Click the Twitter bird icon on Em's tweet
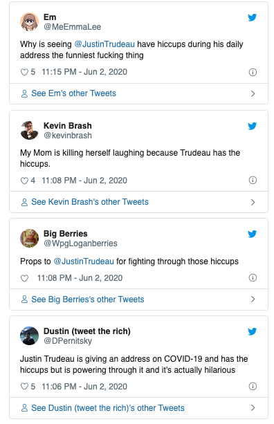The height and width of the screenshot is (424, 274). pyautogui.click(x=252, y=17)
